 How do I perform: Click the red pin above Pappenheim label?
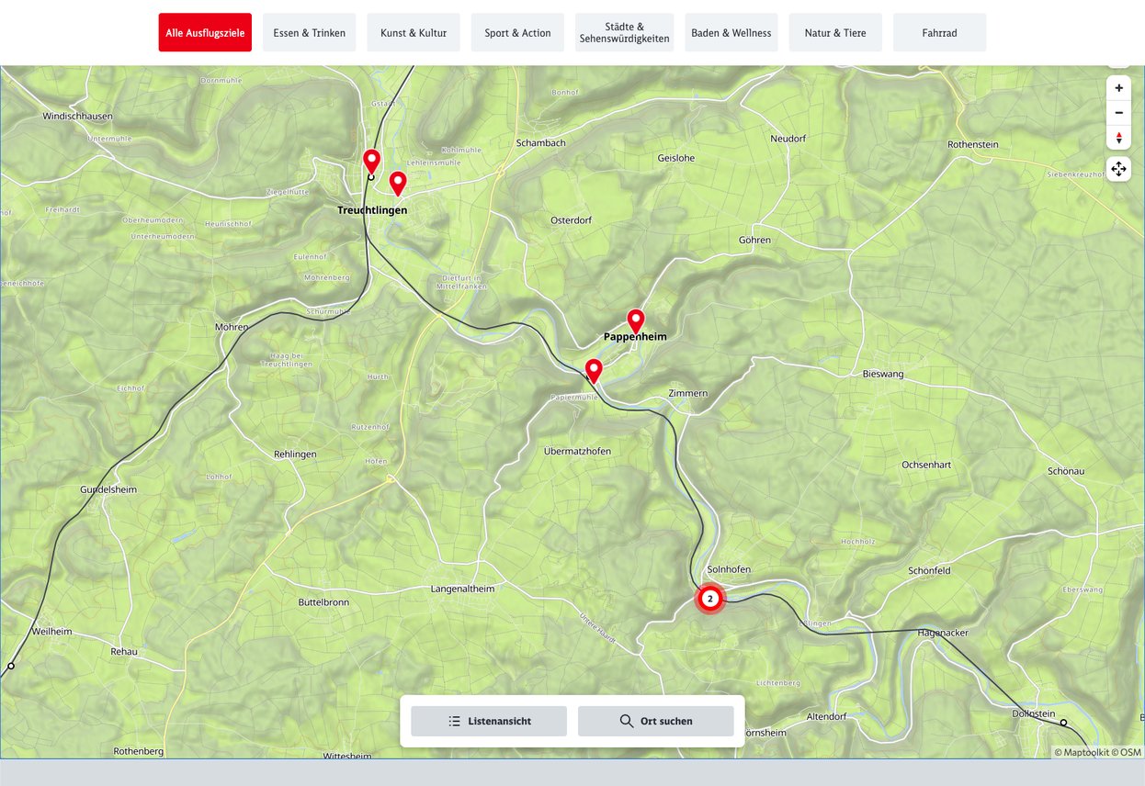(635, 320)
